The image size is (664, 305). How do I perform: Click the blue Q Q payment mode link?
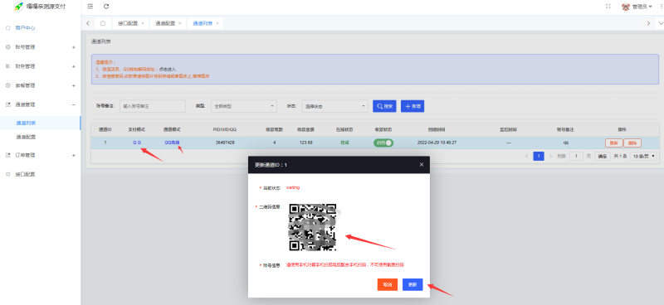click(137, 143)
